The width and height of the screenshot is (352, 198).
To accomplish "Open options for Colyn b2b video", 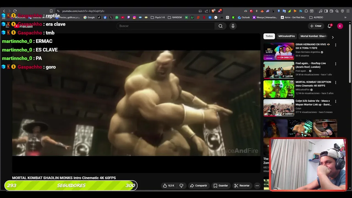I will coord(335,101).
